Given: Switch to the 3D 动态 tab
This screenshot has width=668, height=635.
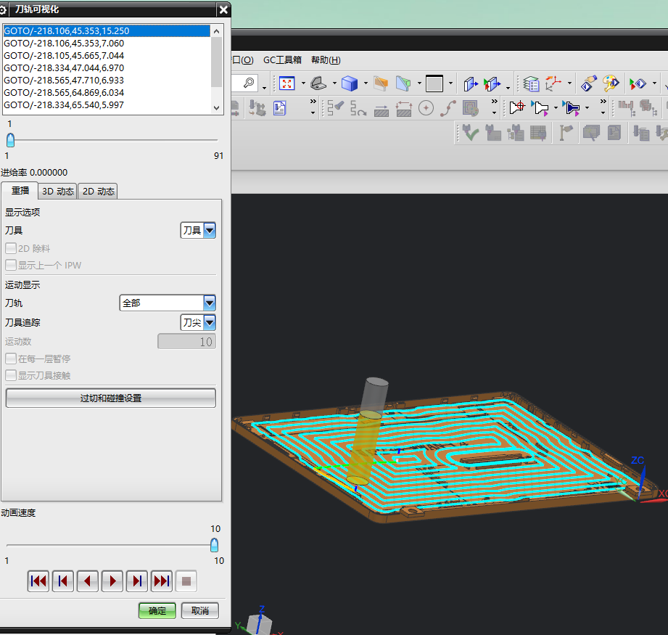Looking at the screenshot, I should pos(57,192).
